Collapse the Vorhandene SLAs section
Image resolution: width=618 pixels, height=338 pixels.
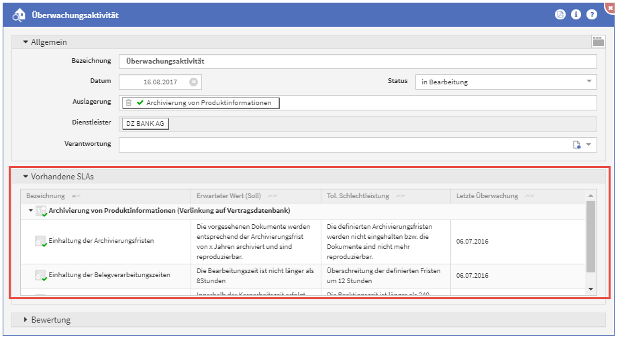coord(25,177)
